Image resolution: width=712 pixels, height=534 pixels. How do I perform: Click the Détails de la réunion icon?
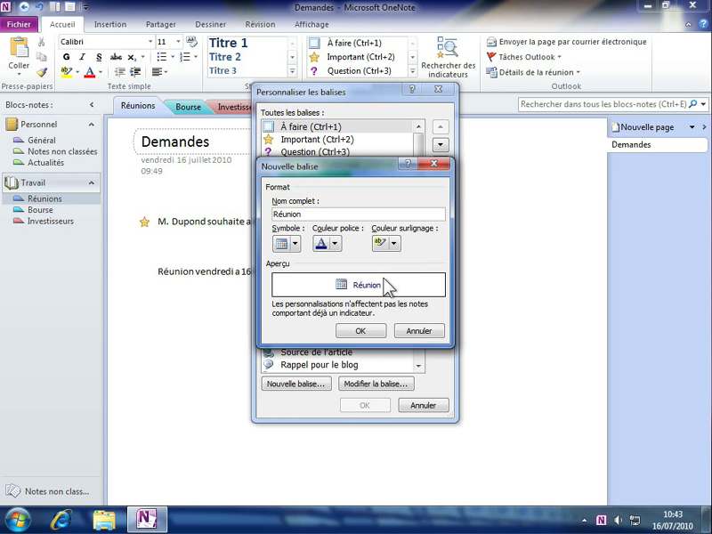[491, 72]
